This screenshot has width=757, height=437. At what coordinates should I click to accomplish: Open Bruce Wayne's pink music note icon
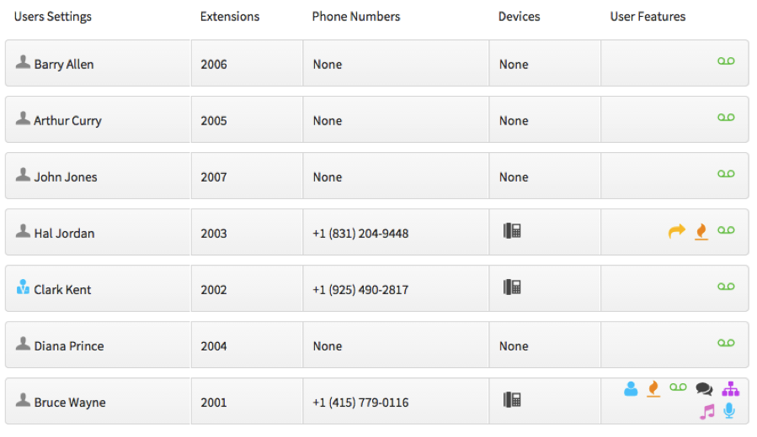click(x=706, y=412)
